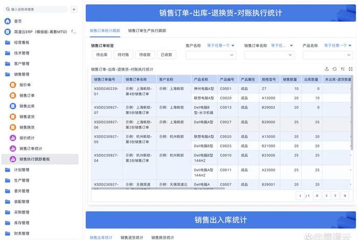This screenshot has height=240, width=358.
Task: Open the 产品名称 value select box
Action: click(x=328, y=55)
